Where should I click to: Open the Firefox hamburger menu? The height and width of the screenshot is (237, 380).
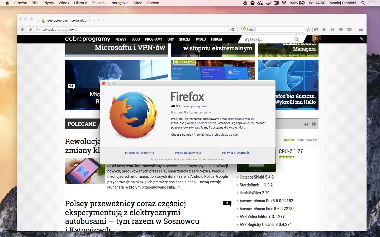coord(361,29)
